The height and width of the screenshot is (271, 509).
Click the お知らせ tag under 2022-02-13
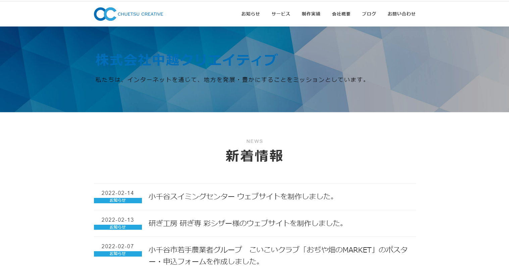coord(118,227)
